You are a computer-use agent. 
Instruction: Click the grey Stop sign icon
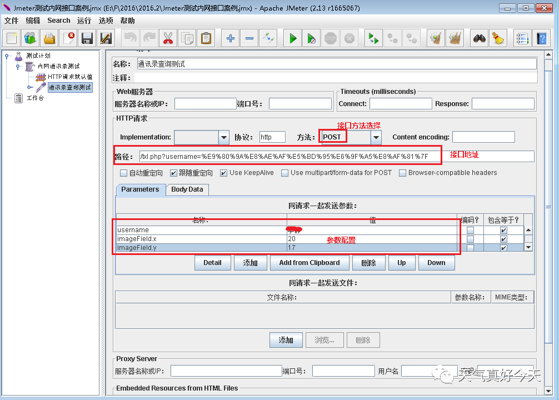click(x=331, y=38)
